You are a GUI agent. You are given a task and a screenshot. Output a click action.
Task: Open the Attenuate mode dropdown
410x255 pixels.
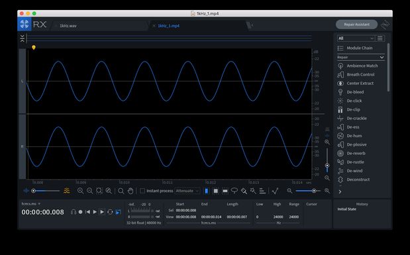[x=187, y=191]
